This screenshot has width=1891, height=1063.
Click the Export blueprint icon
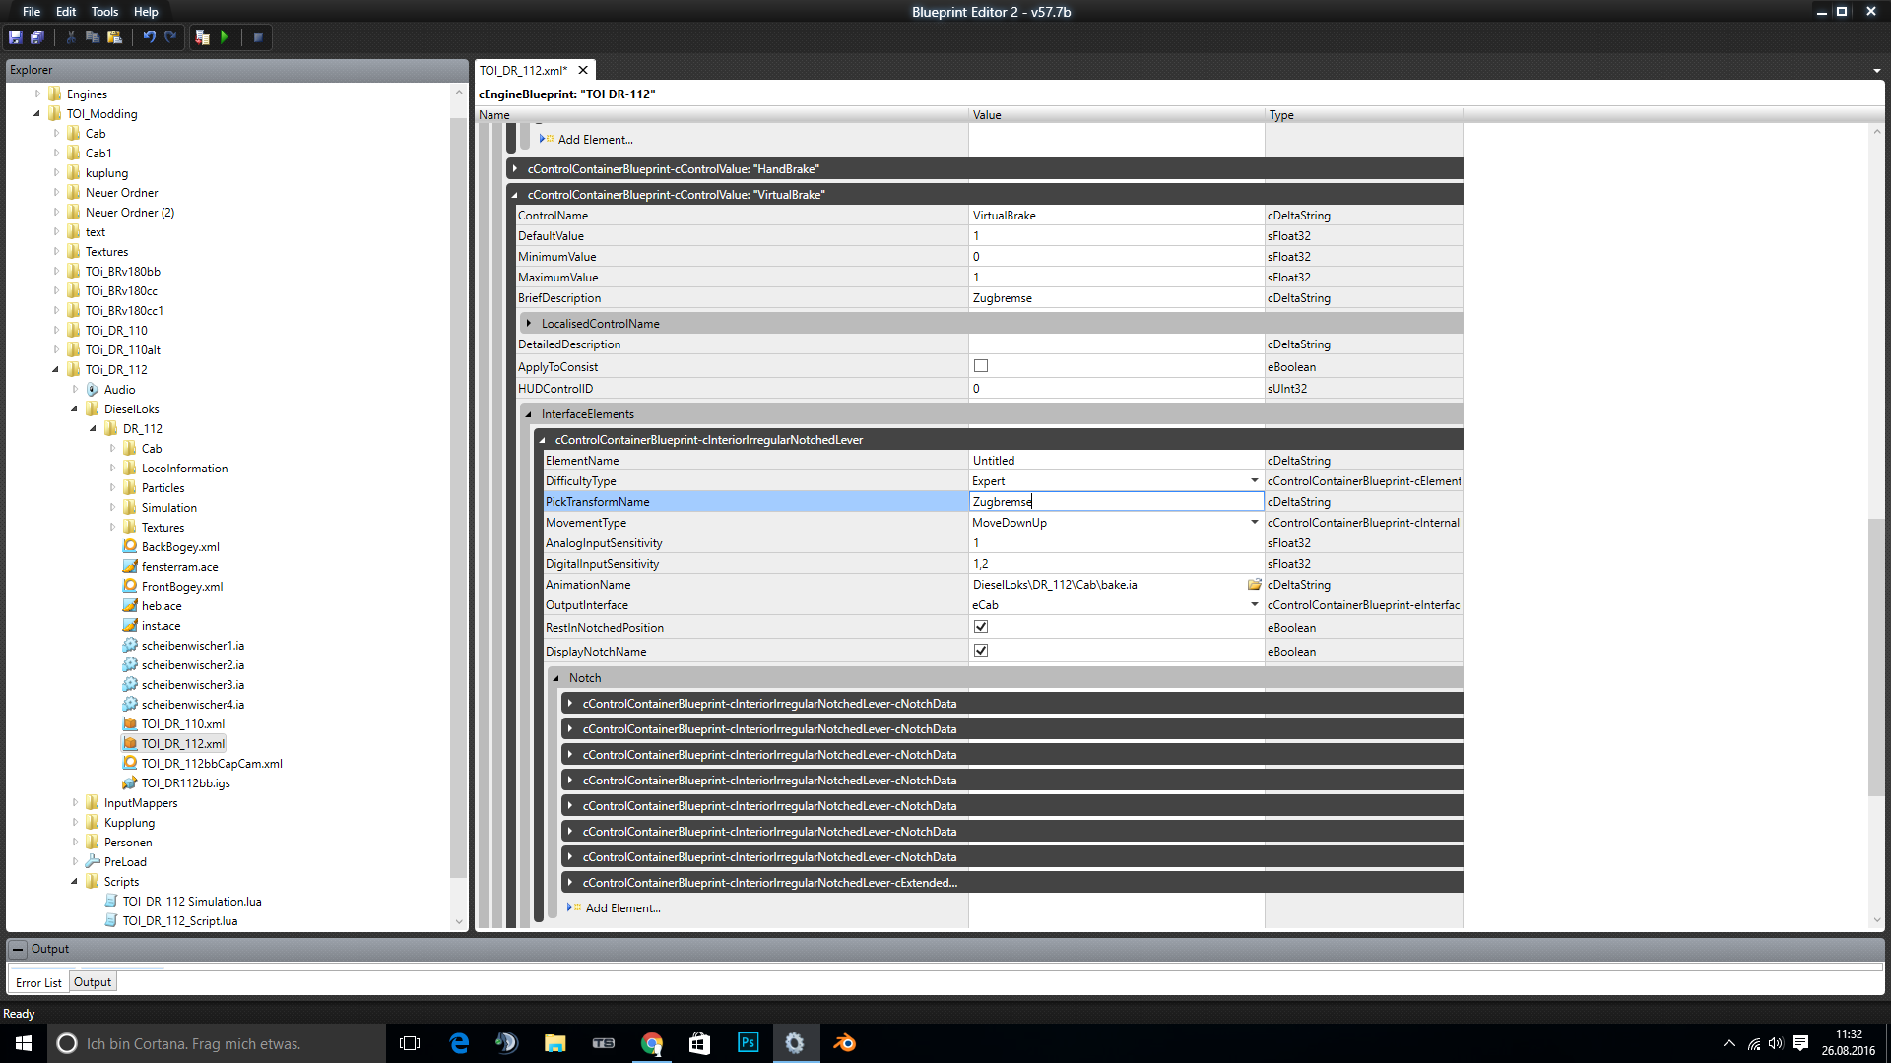[x=202, y=37]
